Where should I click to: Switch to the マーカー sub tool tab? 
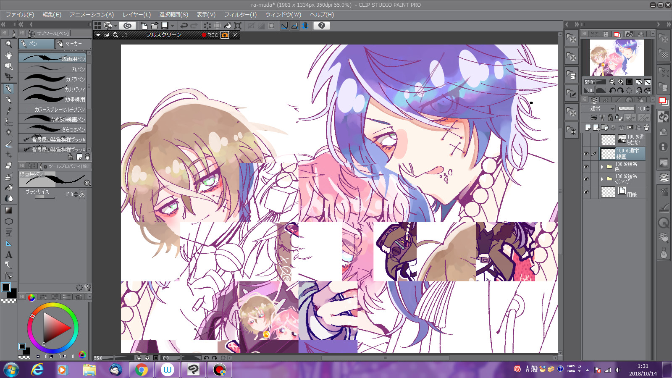pos(73,44)
